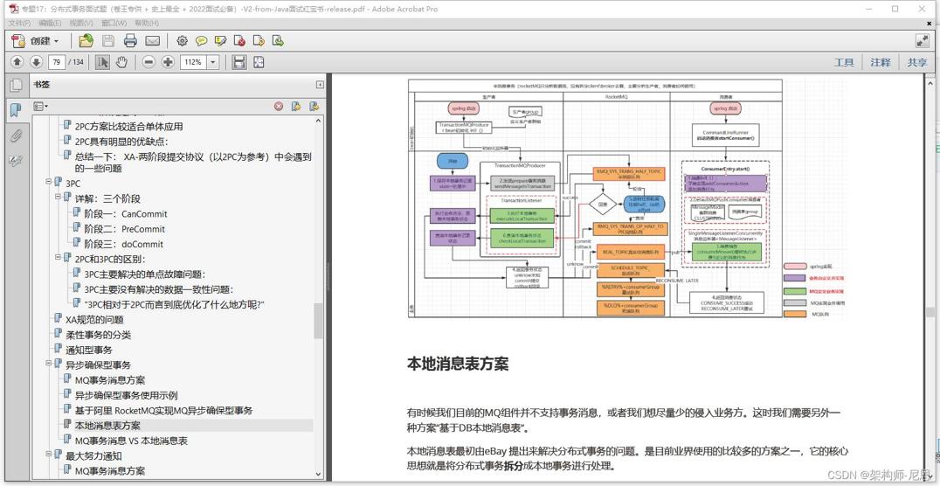Open bookmark 基于阿里 RocketMQ实现MQ异步确保型事务
Viewport: 940px width, 486px height.
[163, 411]
